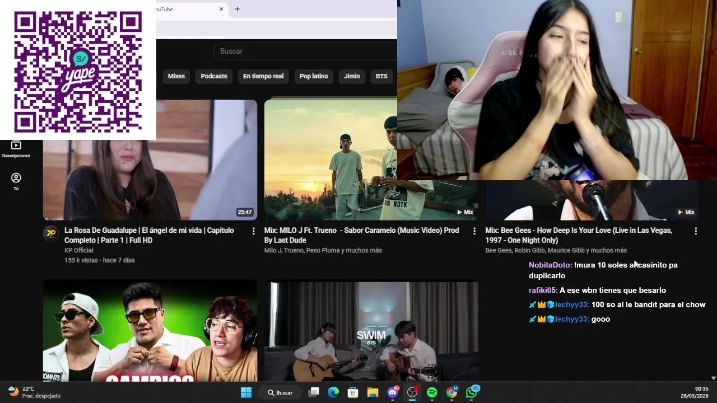Viewport: 717px width, 403px height.
Task: Open Spotify from the taskbar
Action: coord(432,392)
